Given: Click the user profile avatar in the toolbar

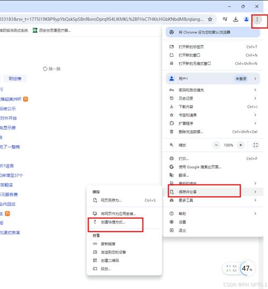Looking at the screenshot, I should [x=246, y=19].
